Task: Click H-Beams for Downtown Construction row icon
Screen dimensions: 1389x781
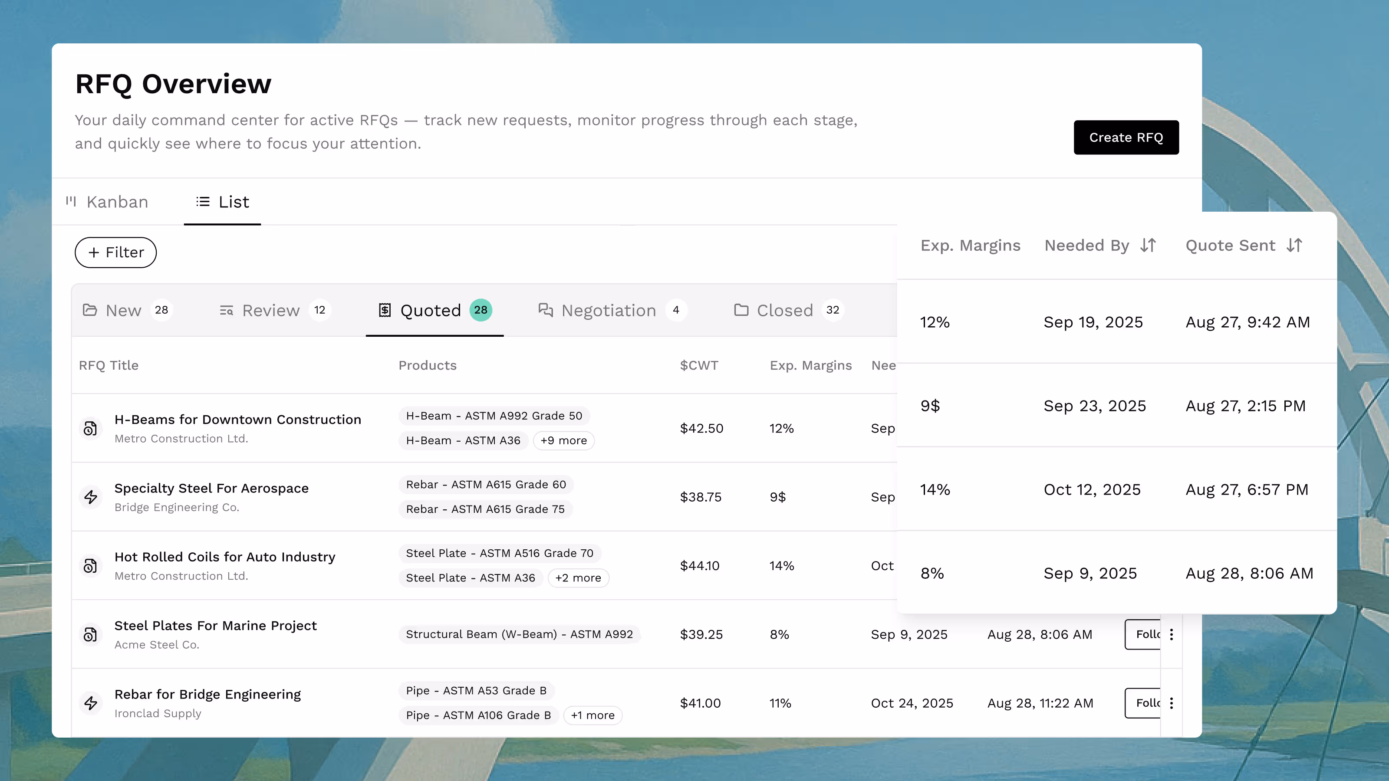Action: click(x=91, y=429)
